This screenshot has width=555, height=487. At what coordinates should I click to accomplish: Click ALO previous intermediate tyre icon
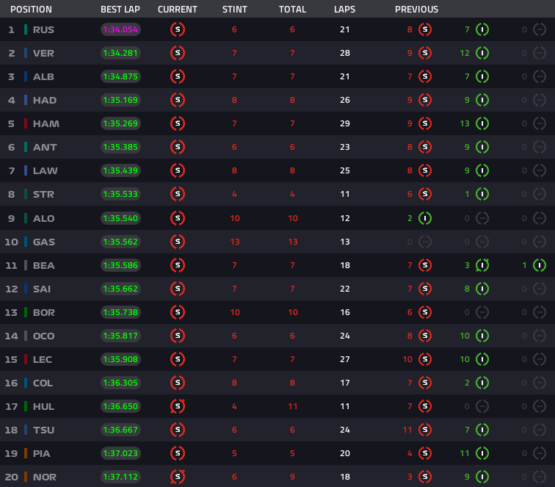coord(424,218)
